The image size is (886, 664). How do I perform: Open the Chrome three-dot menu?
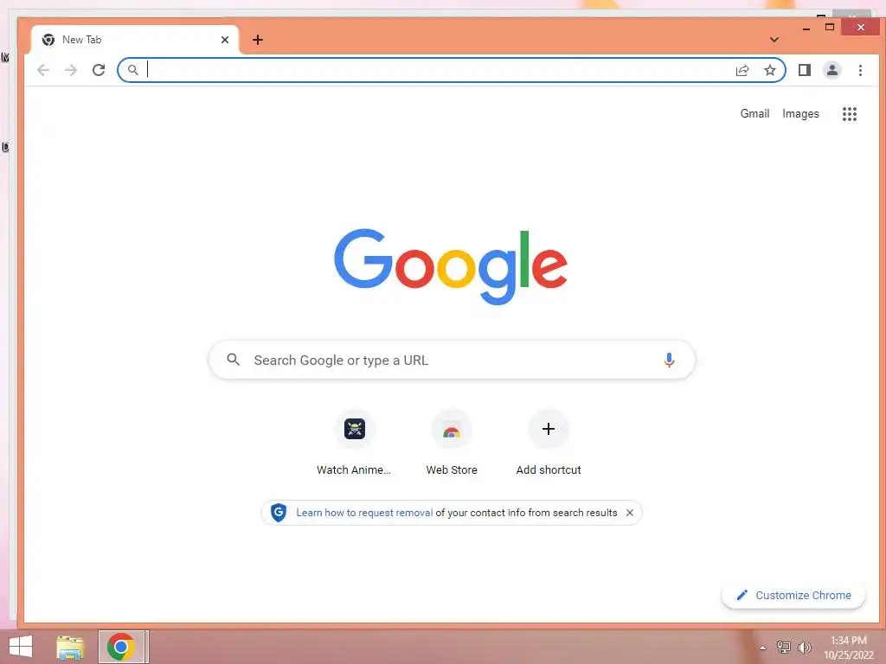coord(860,70)
